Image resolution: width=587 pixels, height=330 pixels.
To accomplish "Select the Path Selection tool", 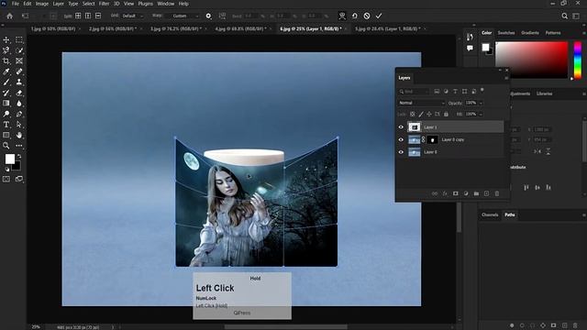I will point(19,125).
